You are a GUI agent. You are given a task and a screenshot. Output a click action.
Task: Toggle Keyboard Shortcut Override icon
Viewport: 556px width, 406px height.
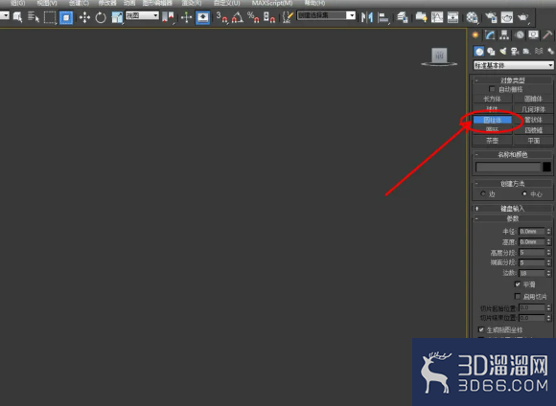(x=202, y=17)
